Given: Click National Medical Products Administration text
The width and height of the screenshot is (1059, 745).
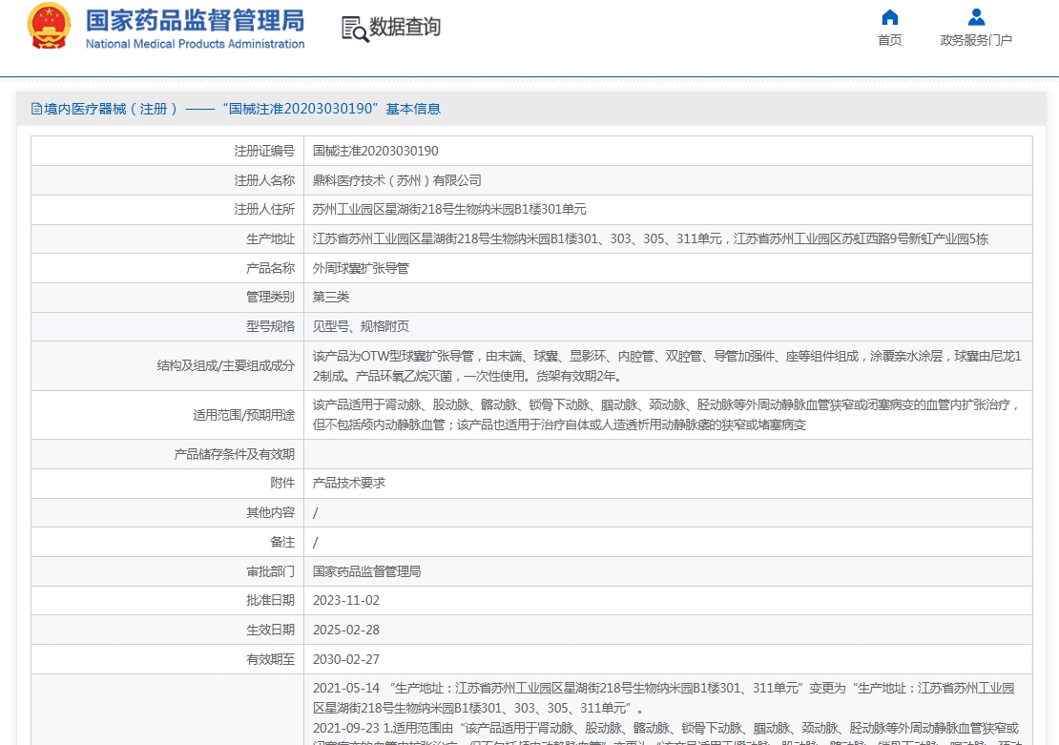Looking at the screenshot, I should (x=195, y=44).
